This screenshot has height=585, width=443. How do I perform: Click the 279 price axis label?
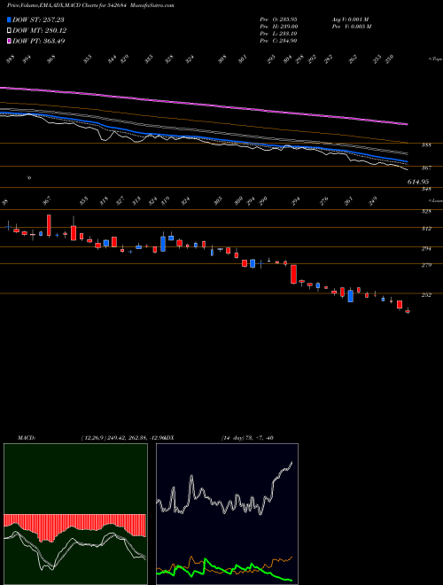[426, 265]
